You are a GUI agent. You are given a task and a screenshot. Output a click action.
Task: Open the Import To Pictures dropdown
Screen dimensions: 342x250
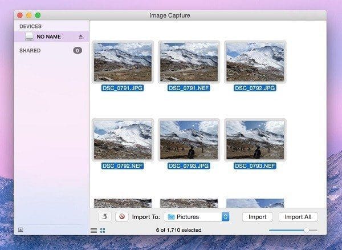pos(197,217)
